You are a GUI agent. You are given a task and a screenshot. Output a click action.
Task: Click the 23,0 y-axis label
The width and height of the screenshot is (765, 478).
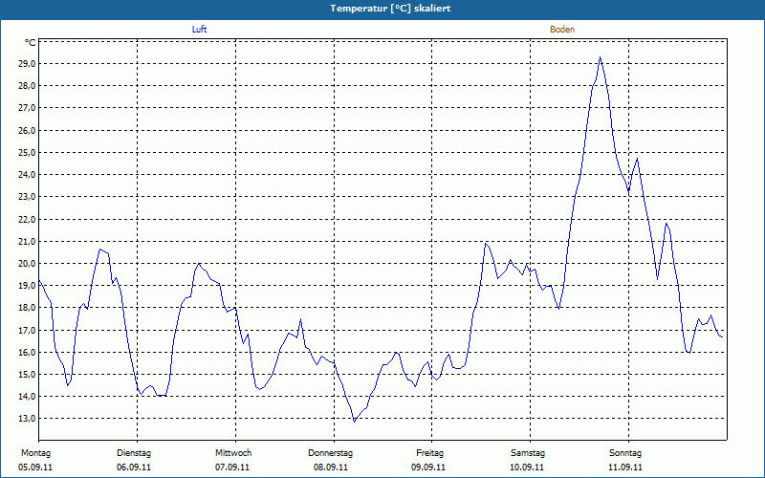pos(27,197)
